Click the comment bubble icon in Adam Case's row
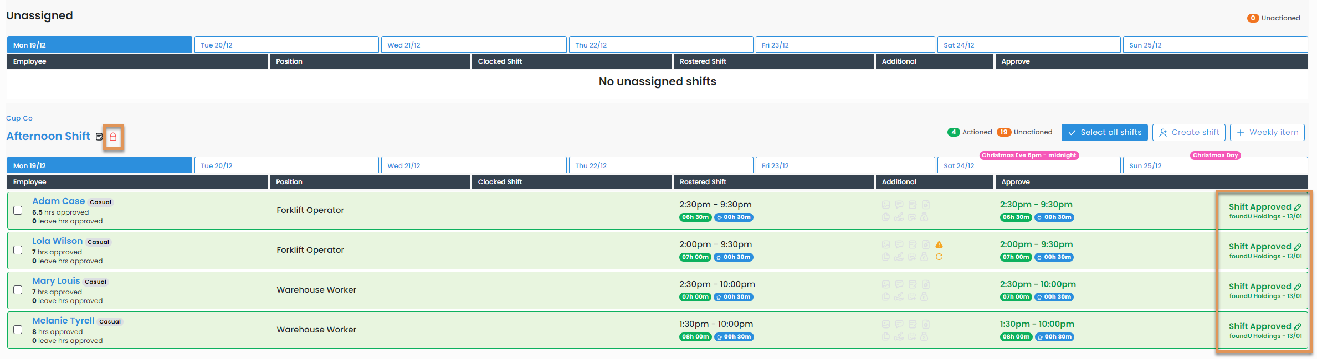 (899, 205)
